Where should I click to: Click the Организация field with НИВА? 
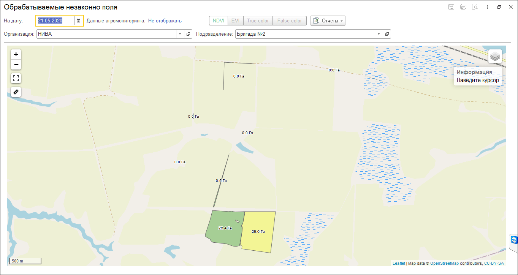(106, 34)
